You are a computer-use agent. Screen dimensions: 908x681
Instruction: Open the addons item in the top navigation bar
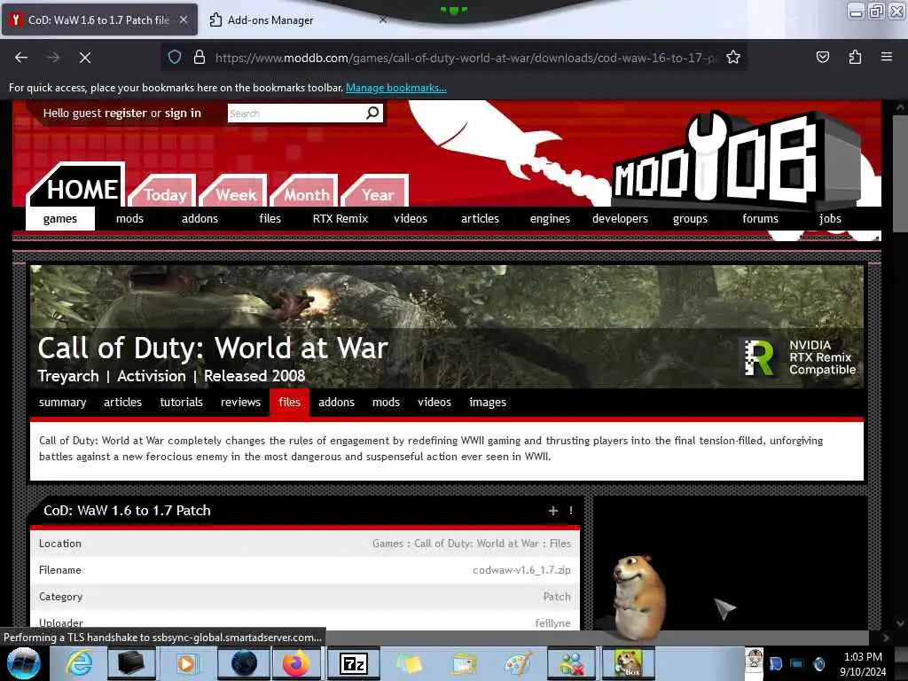point(200,219)
